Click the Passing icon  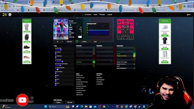click(56, 52)
